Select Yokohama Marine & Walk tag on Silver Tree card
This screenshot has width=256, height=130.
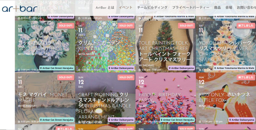tap(234, 68)
